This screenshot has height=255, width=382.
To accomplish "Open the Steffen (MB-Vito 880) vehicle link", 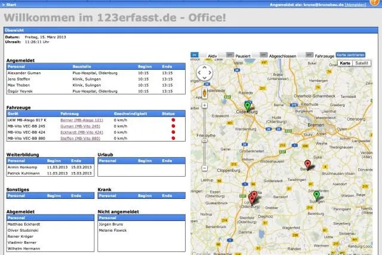I will pyautogui.click(x=81, y=139).
